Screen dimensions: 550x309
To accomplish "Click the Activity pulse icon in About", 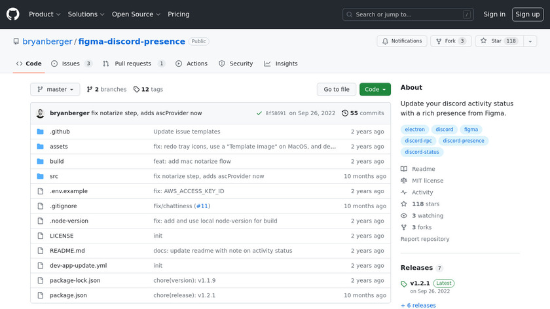I will point(404,192).
